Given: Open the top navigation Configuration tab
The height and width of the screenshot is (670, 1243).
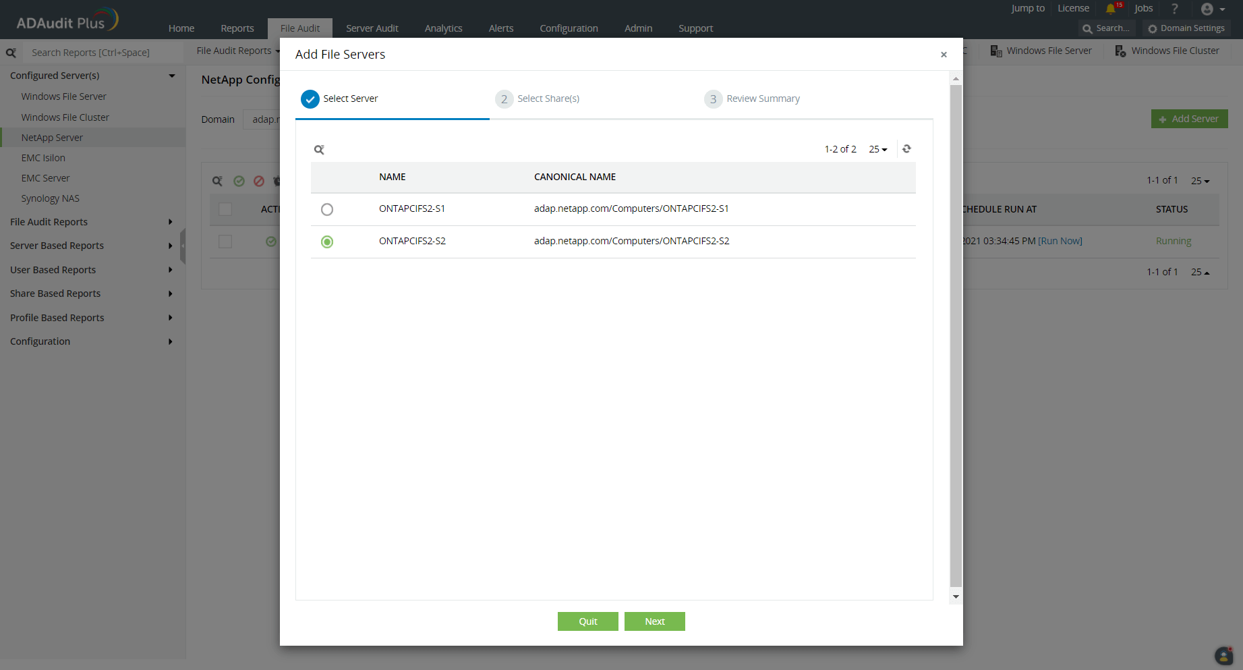Looking at the screenshot, I should pos(569,28).
